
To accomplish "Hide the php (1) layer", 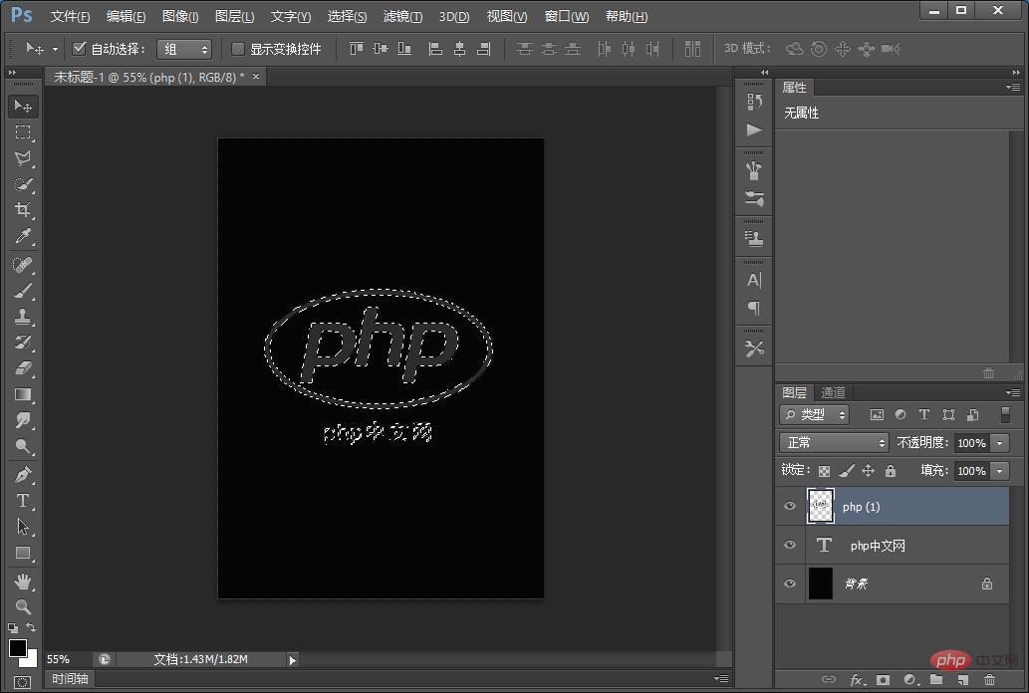I will [x=790, y=506].
